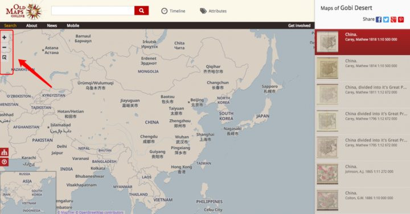
Task: Zoom in with the plus map control
Action: 4,37
